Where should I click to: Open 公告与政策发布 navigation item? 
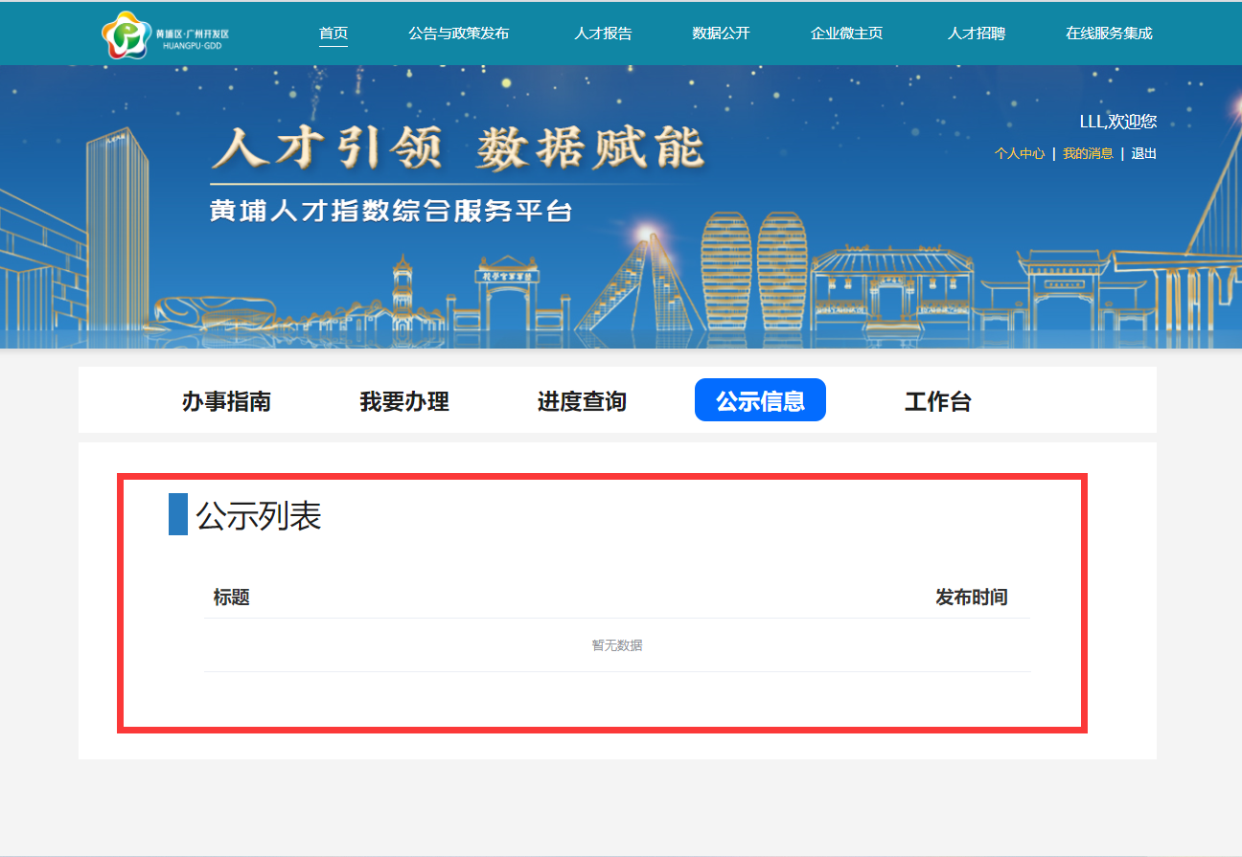tap(458, 34)
